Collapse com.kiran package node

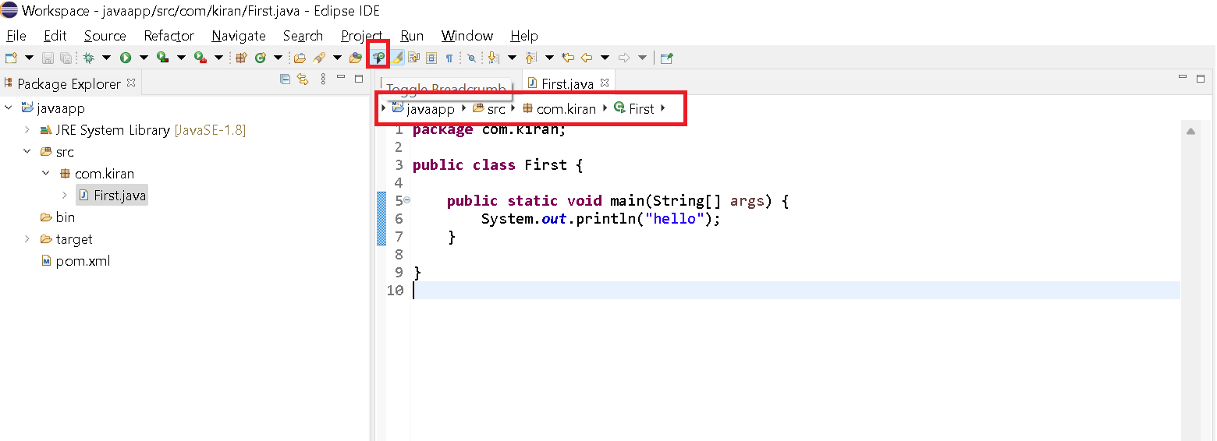pyautogui.click(x=46, y=173)
